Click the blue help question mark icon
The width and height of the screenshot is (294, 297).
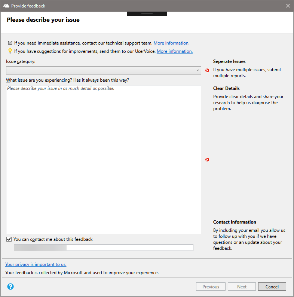10,287
